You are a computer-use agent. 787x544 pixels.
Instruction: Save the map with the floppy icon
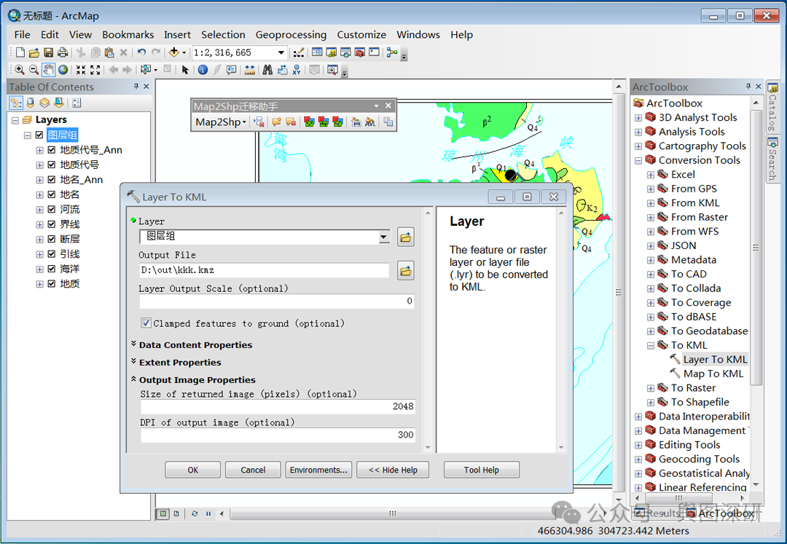48,52
